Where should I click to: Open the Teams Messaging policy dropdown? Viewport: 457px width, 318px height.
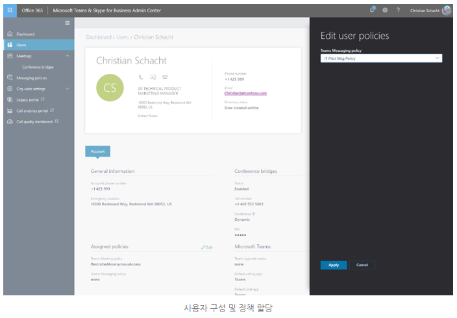(x=381, y=58)
